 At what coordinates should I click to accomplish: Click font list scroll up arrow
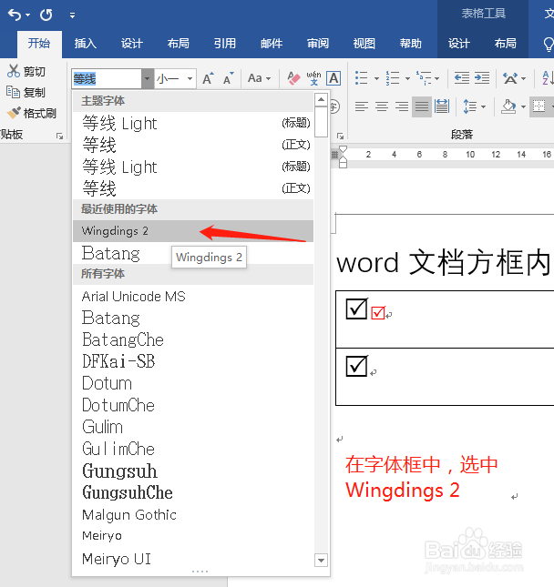pos(322,99)
